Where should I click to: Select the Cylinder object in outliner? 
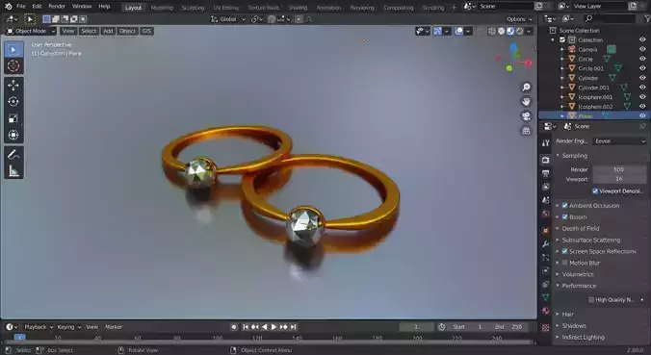588,78
